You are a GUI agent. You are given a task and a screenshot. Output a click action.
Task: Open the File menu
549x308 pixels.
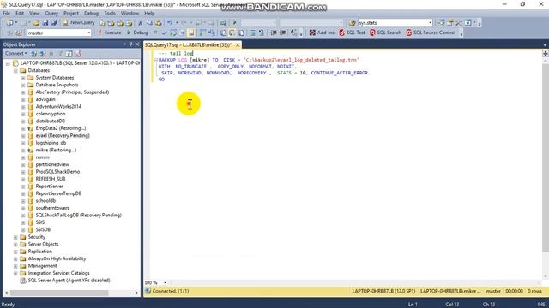[6, 14]
